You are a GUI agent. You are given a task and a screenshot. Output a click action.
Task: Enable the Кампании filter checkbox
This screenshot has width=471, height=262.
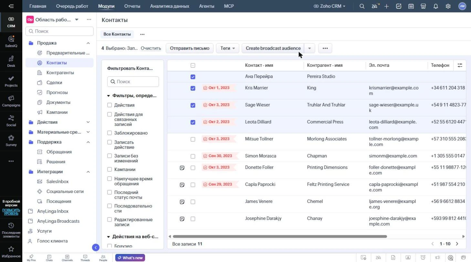[110, 169]
